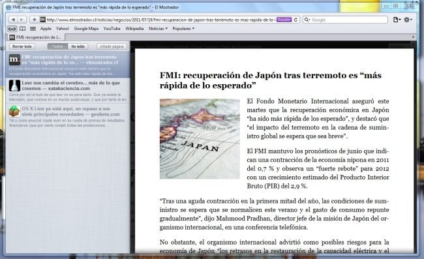Show all items with Todos filter
Screen dimensions: 424x259
coord(57,46)
